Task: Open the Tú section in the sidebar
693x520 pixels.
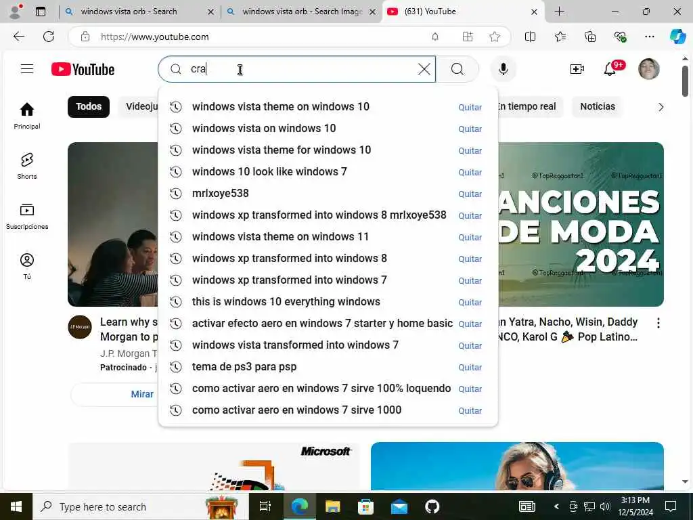Action: [27, 266]
